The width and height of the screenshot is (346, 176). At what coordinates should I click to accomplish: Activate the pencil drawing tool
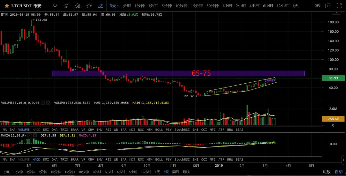[x=101, y=6]
